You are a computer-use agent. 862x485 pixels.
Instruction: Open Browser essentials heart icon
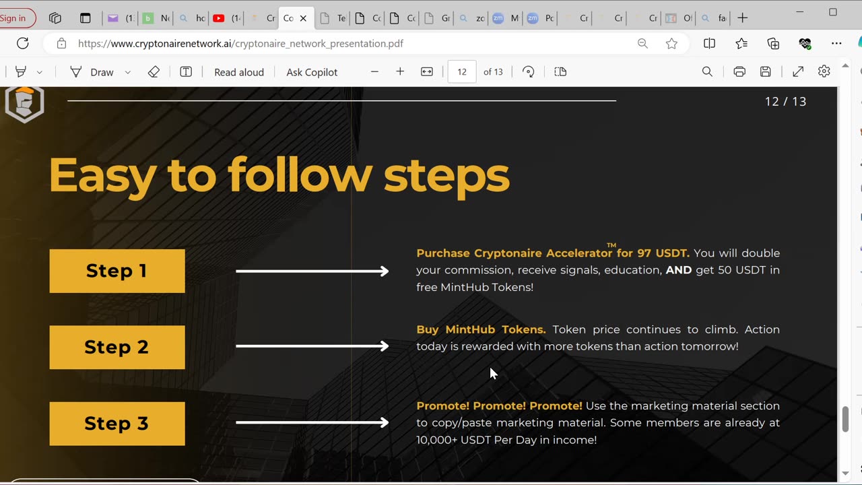click(805, 43)
